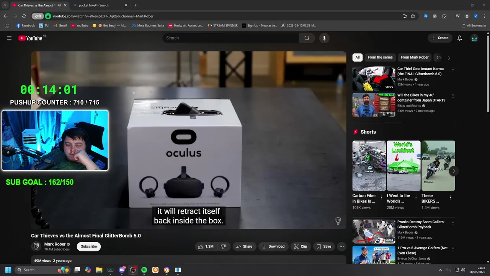Open the Meta Business Suite bookmark
Image resolution: width=490 pixels, height=276 pixels.
point(148,26)
